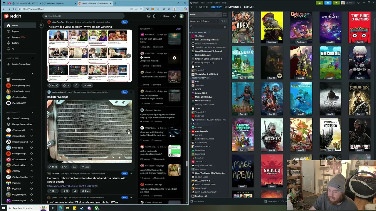This screenshot has width=376, height=211.
Task: Share the Radiator Damage post
Action: (85, 167)
